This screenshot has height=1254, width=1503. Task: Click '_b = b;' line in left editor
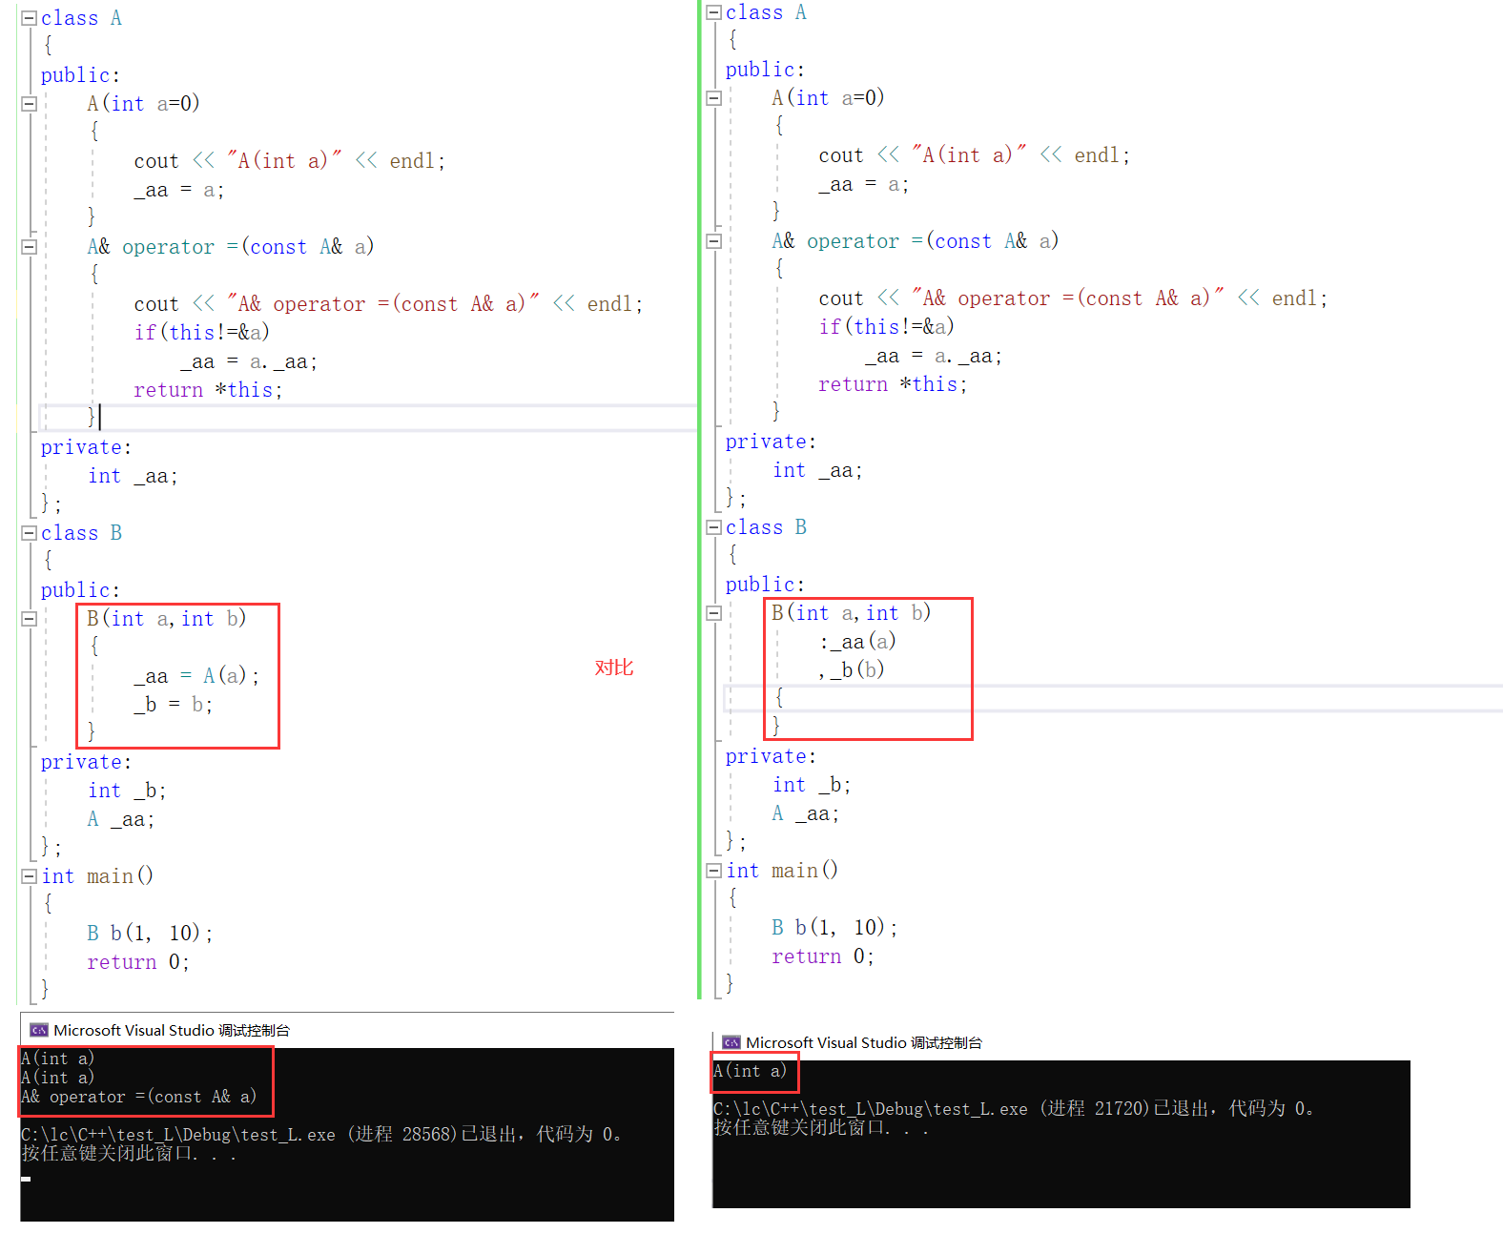173,705
